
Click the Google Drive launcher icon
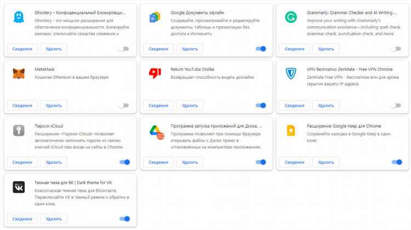[x=157, y=133]
